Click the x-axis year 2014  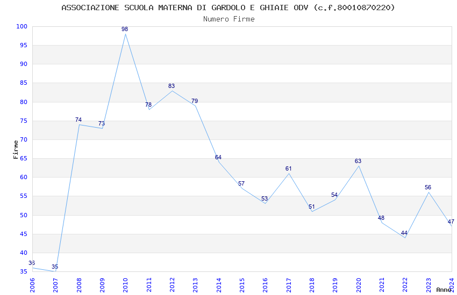click(x=219, y=285)
